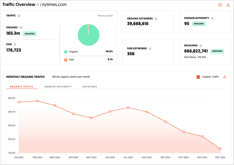The height and width of the screenshot is (165, 234).
Task: Click '165.3m organic visitors per month' text
Action: 71,77
